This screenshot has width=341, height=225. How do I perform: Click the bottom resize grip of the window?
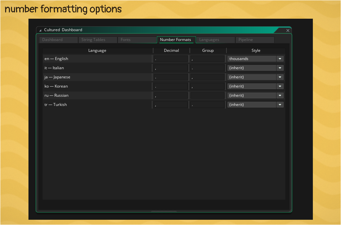click(x=164, y=211)
